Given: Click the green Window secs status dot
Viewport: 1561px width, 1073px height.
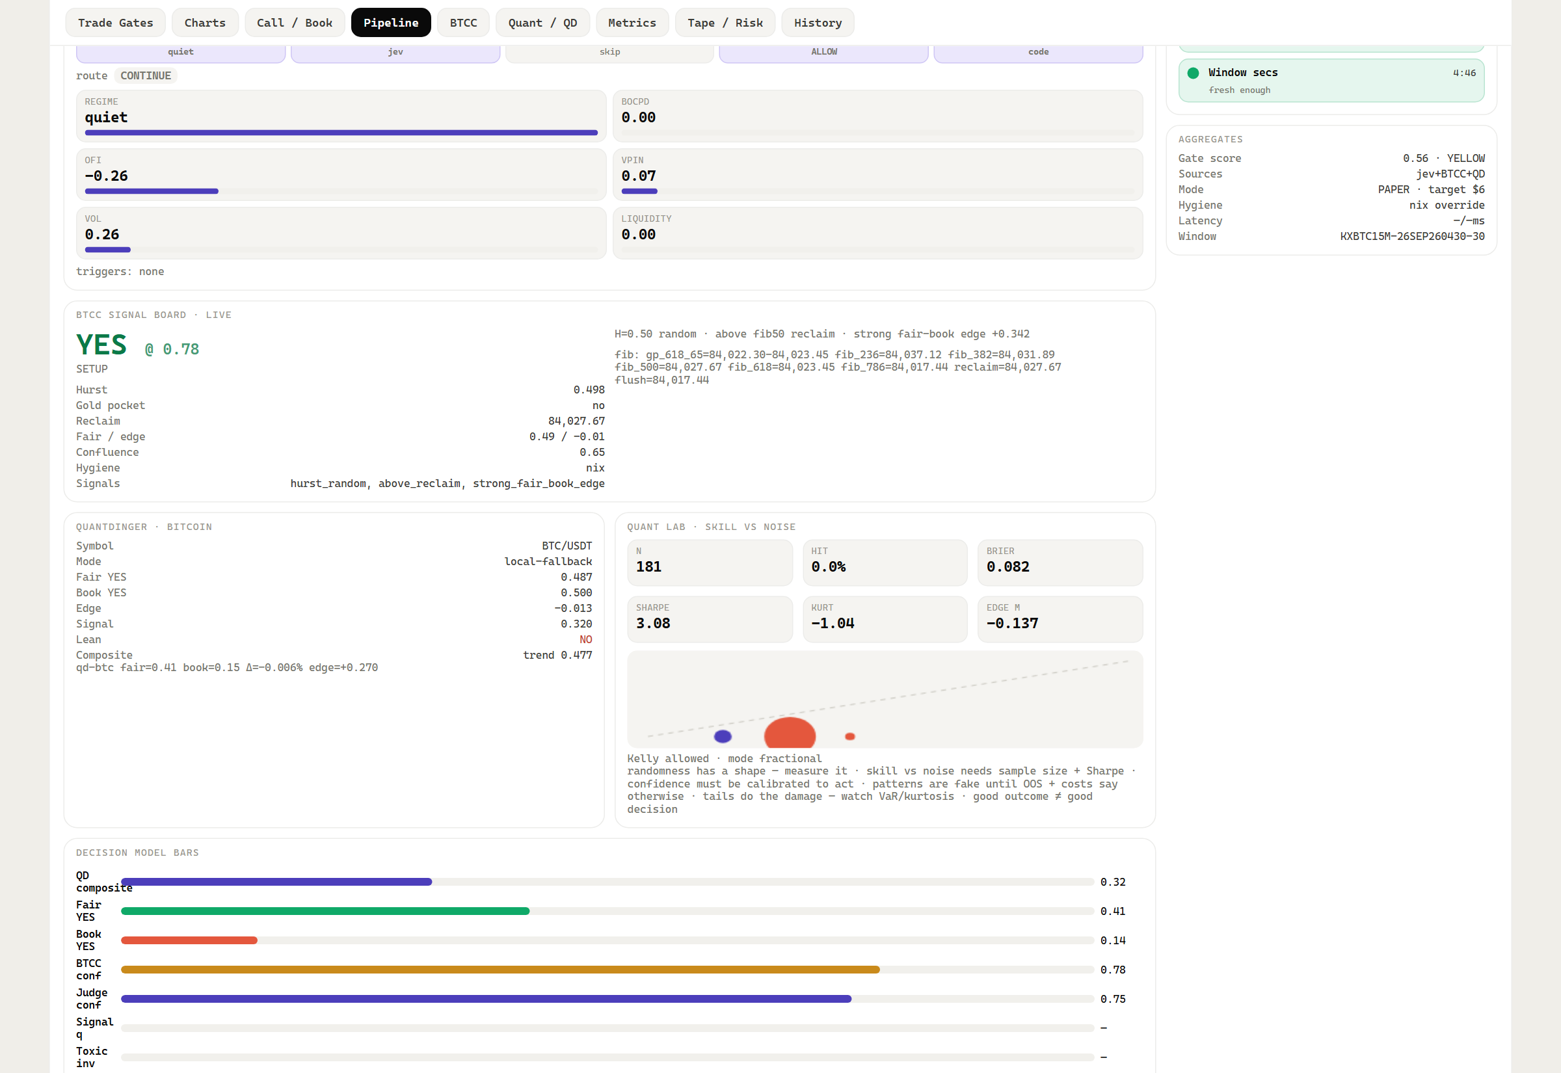Looking at the screenshot, I should 1193,73.
